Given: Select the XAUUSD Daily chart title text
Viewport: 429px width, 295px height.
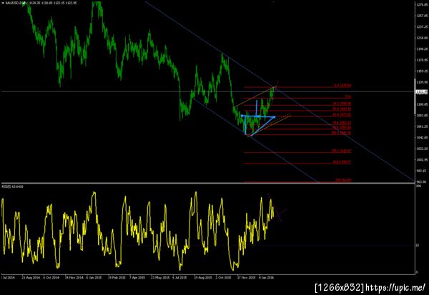Looking at the screenshot, I should tap(14, 3).
